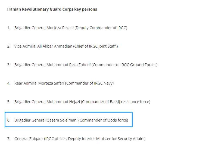Click Rear Admiral Morteza Safari name
The image size is (206, 152).
tap(39, 83)
